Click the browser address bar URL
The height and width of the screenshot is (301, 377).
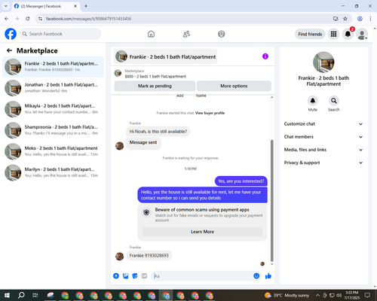88,19
